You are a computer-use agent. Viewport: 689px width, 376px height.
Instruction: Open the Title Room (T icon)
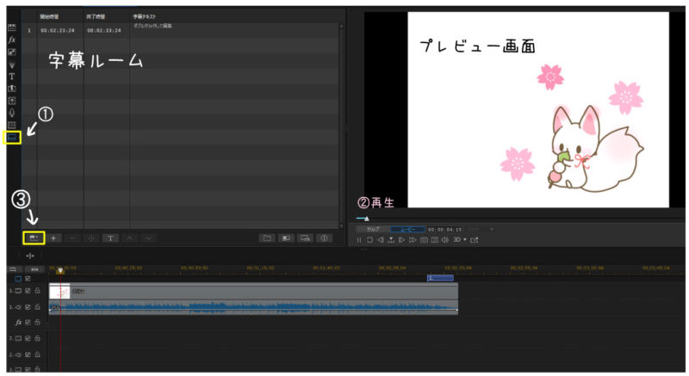click(x=12, y=76)
